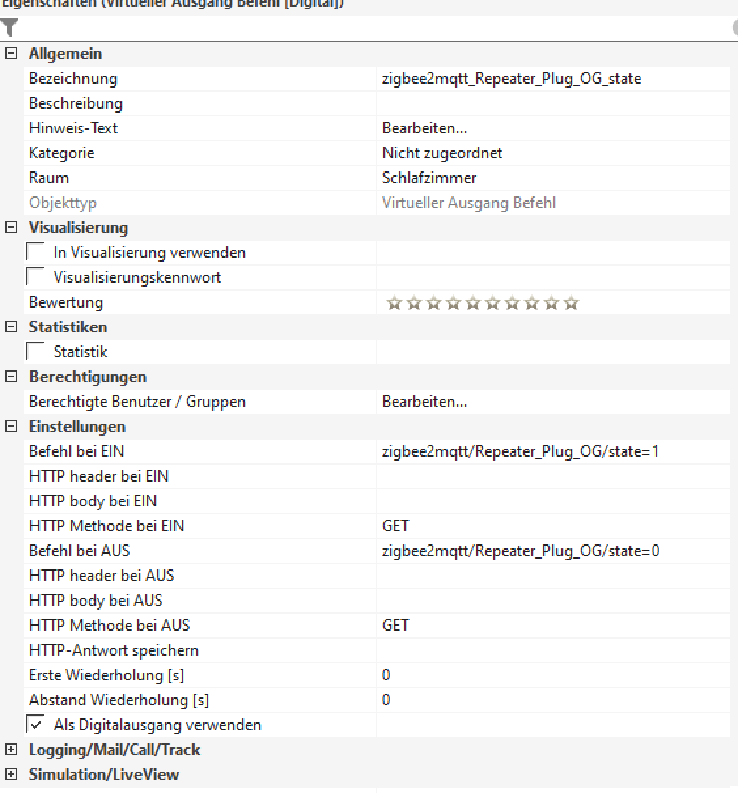The height and width of the screenshot is (793, 738).
Task: Click the filter funnel icon
Action: coord(10,27)
